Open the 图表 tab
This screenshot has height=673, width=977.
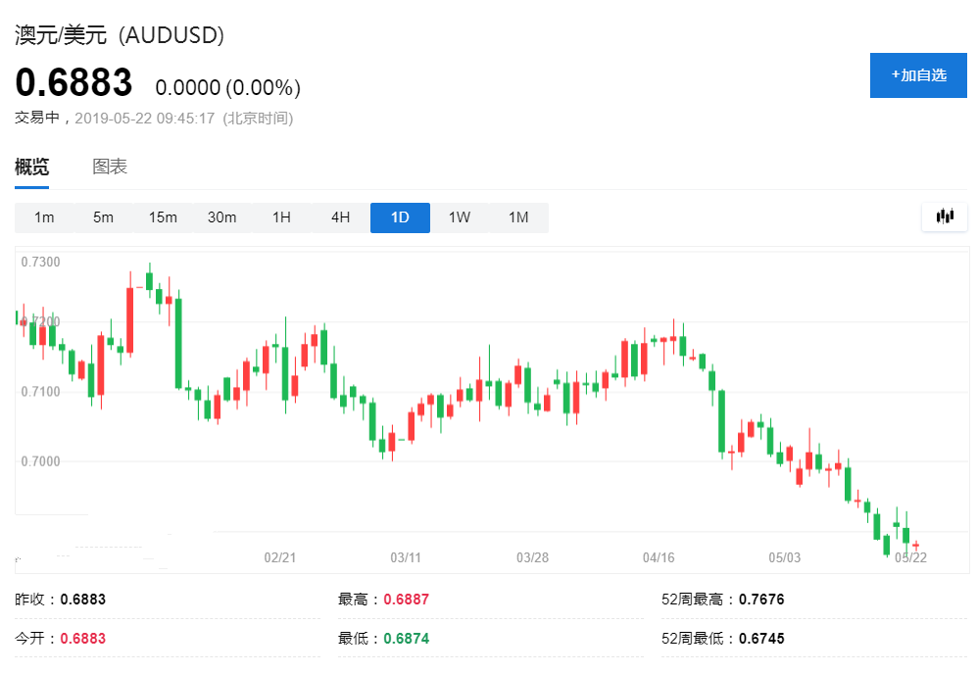pos(110,167)
